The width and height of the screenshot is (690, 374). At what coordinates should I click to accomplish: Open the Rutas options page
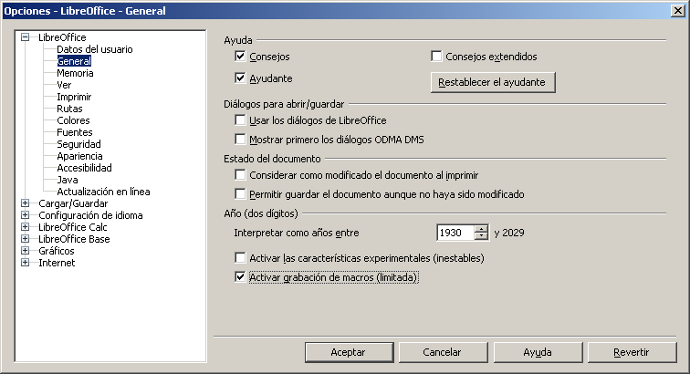69,109
